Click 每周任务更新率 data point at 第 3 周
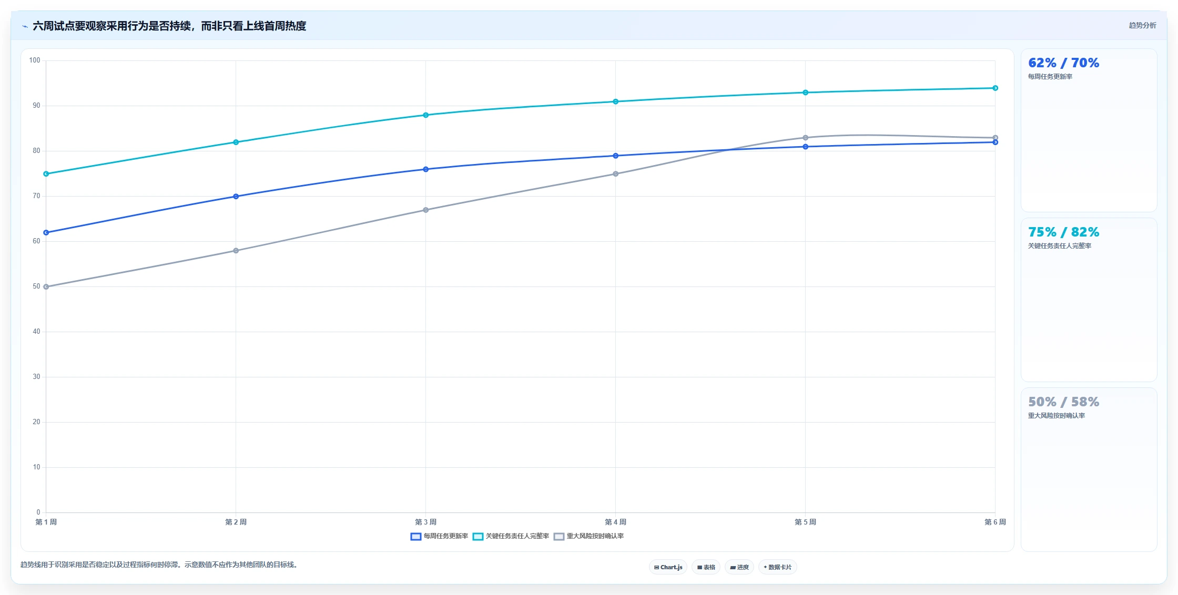The height and width of the screenshot is (595, 1178). click(425, 169)
